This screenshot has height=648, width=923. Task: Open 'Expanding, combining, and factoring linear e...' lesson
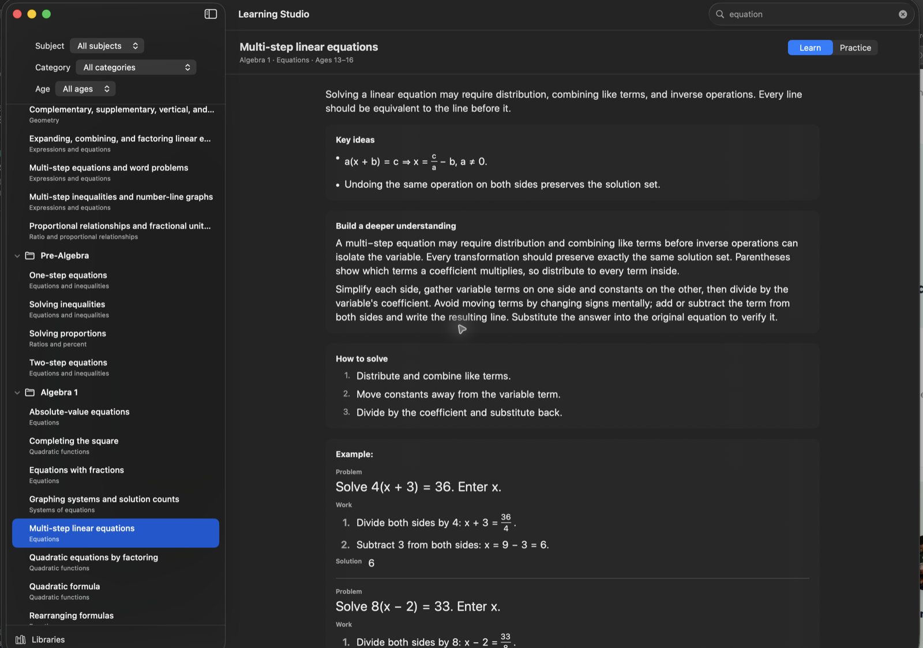(x=115, y=144)
